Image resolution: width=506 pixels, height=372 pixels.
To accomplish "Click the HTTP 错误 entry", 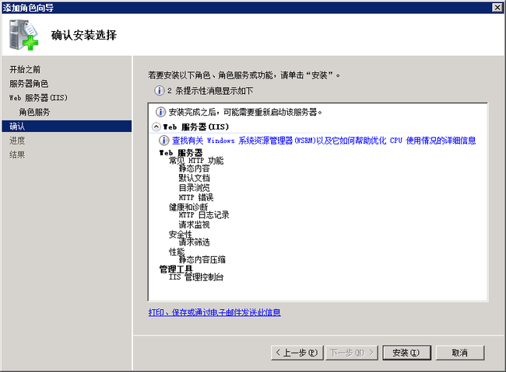I will (196, 197).
